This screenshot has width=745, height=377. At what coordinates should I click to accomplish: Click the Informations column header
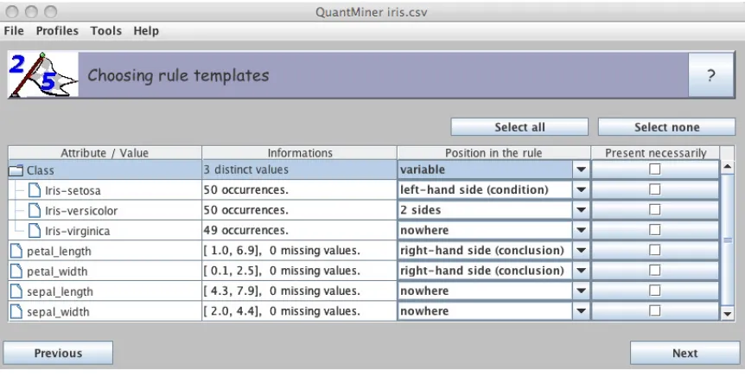point(299,152)
